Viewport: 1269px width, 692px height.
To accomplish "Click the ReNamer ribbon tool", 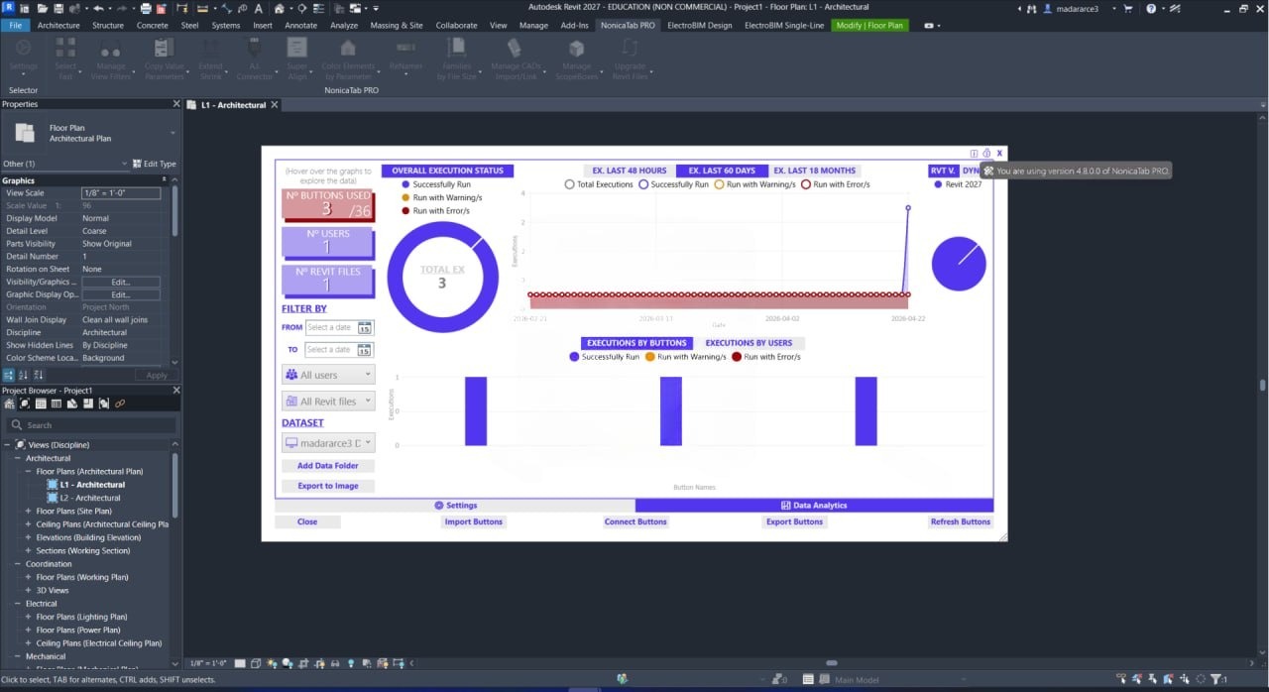I will [x=405, y=59].
